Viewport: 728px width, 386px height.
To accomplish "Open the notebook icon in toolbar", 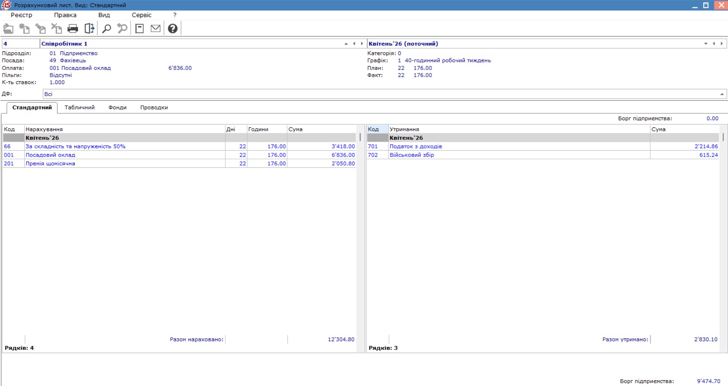I will pos(139,29).
